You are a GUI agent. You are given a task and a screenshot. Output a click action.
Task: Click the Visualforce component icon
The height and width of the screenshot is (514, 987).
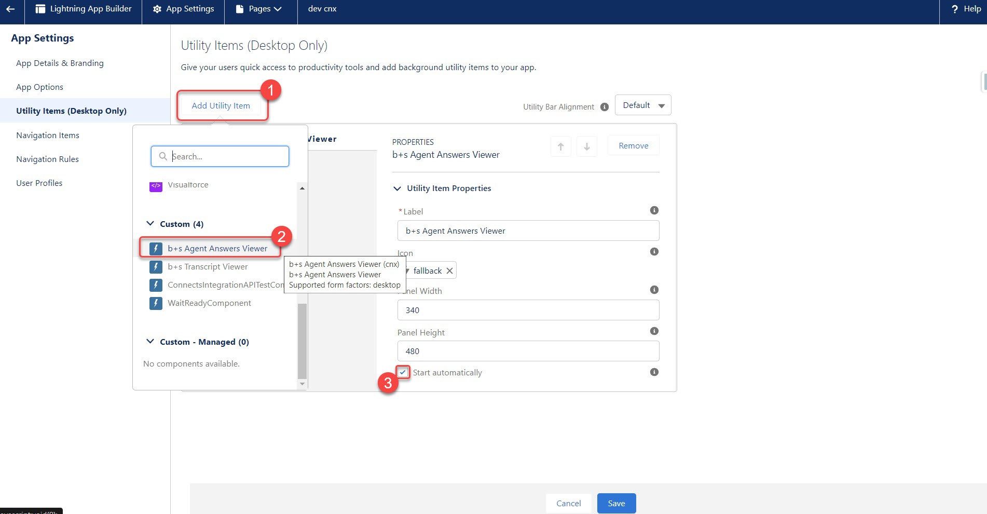click(156, 186)
